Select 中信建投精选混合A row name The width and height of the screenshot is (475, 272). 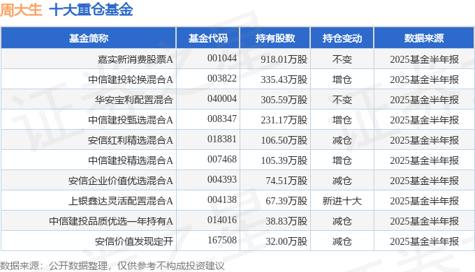pyautogui.click(x=131, y=160)
